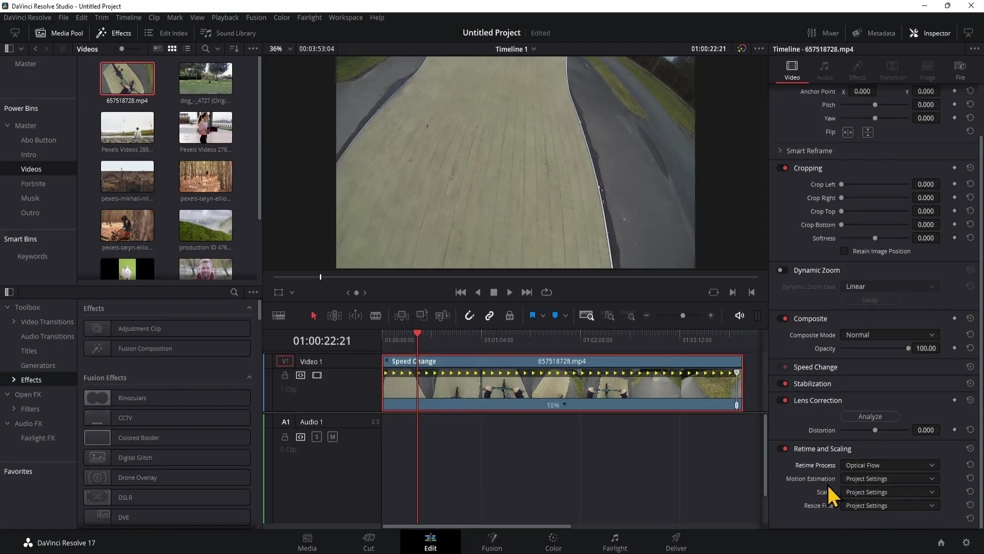This screenshot has width=984, height=554.
Task: Click the Analyze button under Lens Correction
Action: 870,416
